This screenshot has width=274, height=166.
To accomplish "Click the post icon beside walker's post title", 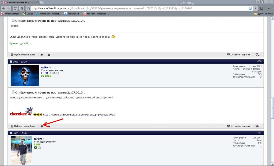I will click(13, 92).
